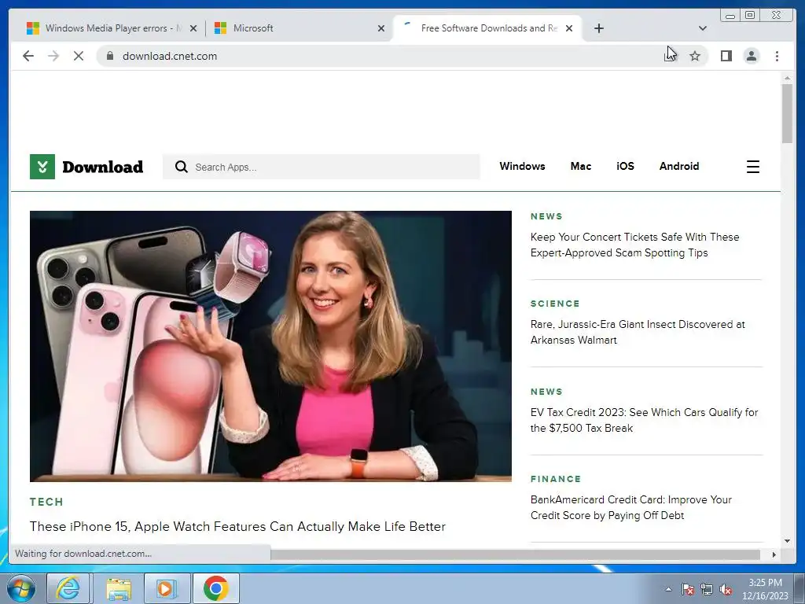This screenshot has height=604, width=805.
Task: Click the horizontal scrollbar track
Action: pyautogui.click(x=515, y=554)
